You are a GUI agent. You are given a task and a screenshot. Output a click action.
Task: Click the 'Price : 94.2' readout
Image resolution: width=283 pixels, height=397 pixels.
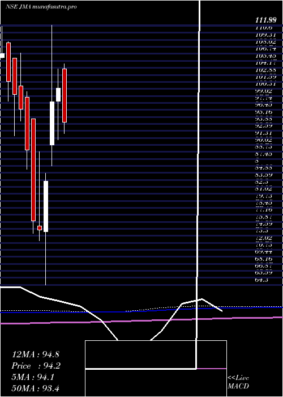36,366
